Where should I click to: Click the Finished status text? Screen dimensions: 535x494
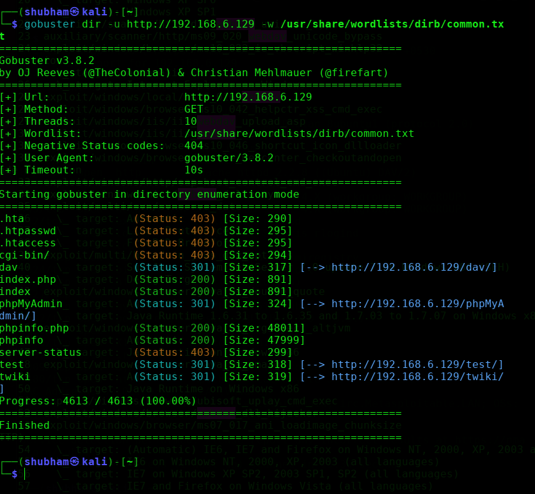point(25,425)
